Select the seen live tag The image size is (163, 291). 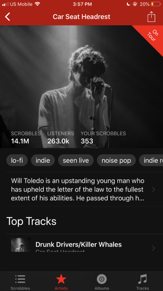pos(76,161)
